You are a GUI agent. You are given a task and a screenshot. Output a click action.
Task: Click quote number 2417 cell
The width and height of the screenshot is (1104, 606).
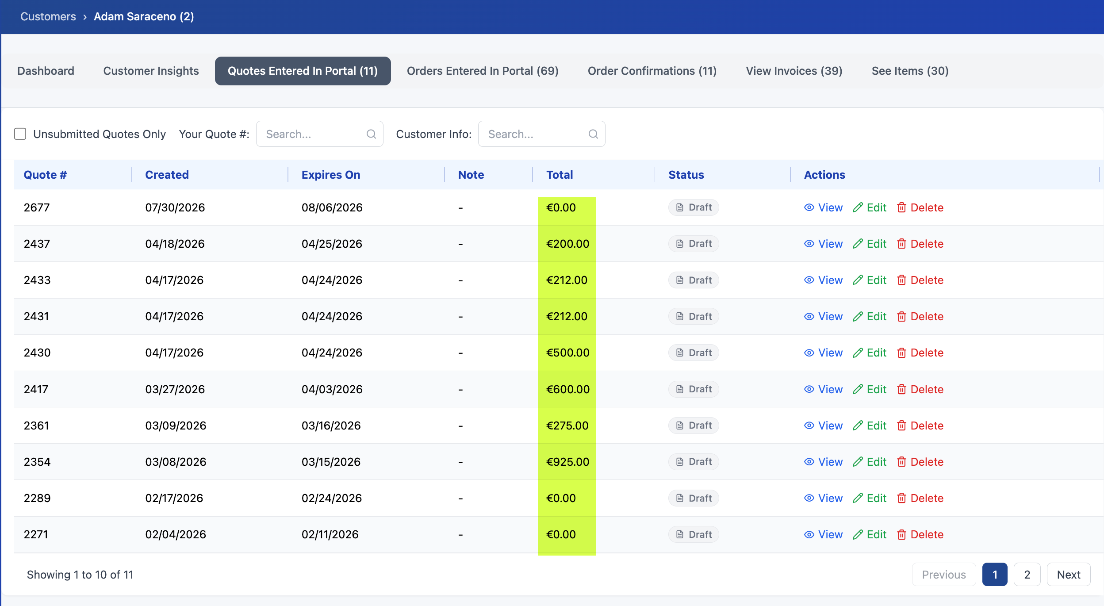click(x=36, y=389)
